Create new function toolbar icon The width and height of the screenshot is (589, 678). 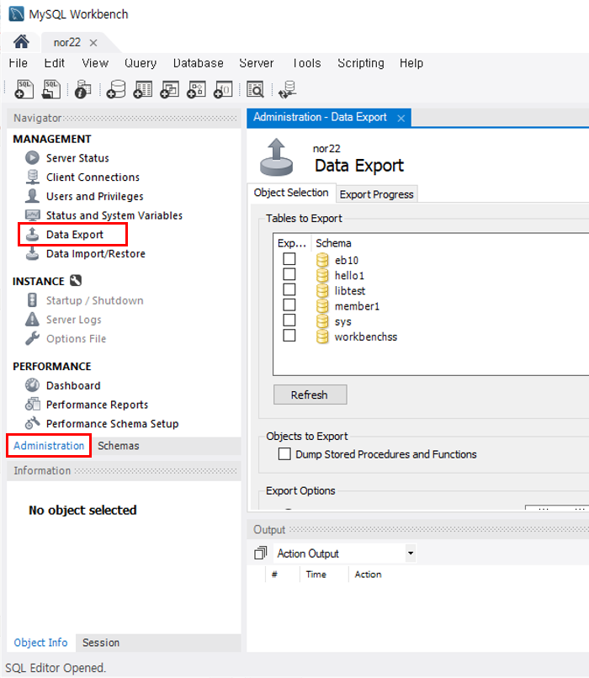point(223,89)
